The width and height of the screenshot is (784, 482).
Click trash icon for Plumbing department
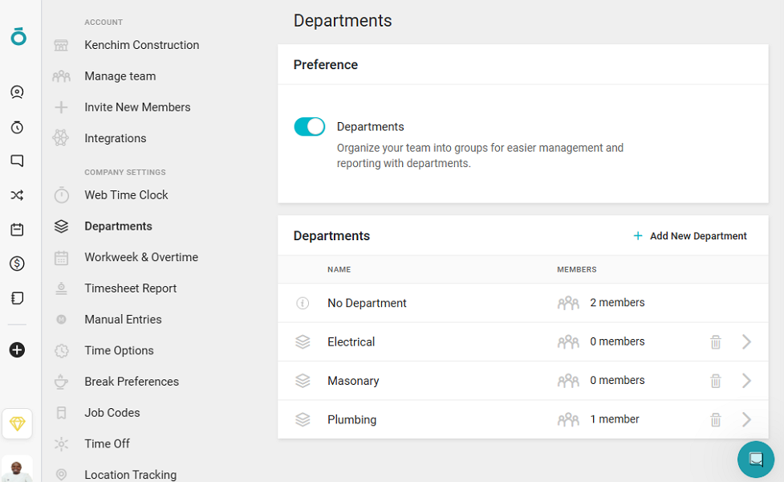pyautogui.click(x=716, y=419)
